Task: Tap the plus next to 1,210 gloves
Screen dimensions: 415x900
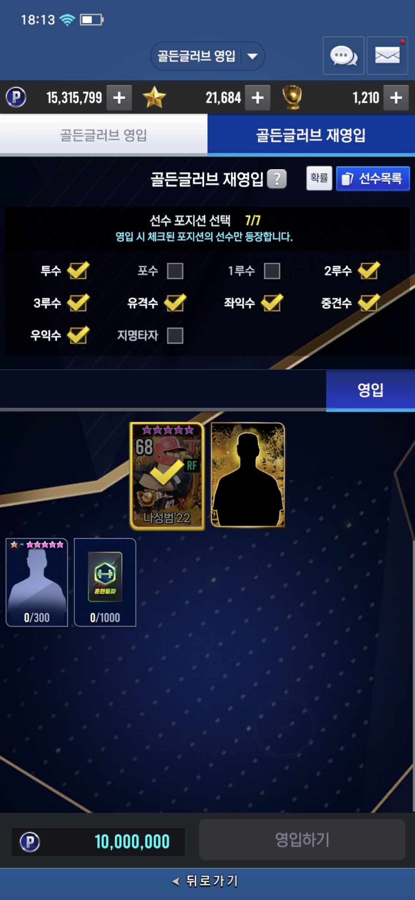Action: click(396, 98)
